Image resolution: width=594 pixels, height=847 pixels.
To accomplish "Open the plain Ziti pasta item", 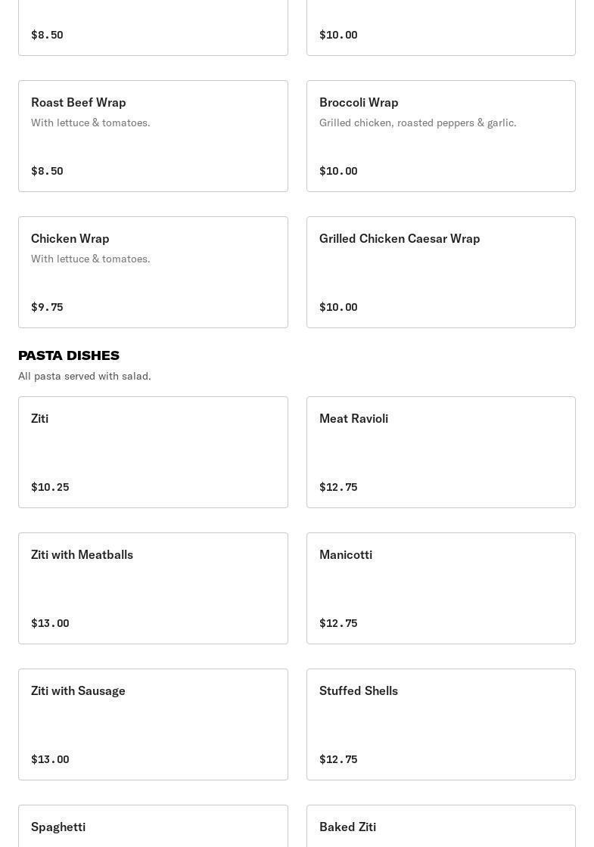I will (153, 452).
